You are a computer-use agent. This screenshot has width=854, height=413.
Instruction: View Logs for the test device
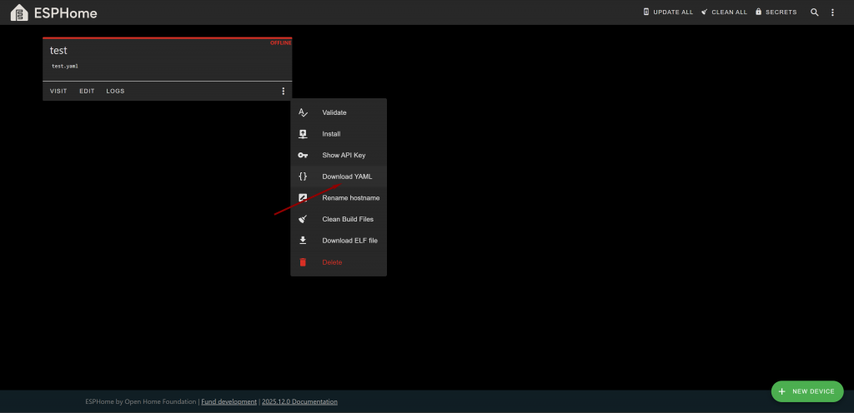point(115,91)
